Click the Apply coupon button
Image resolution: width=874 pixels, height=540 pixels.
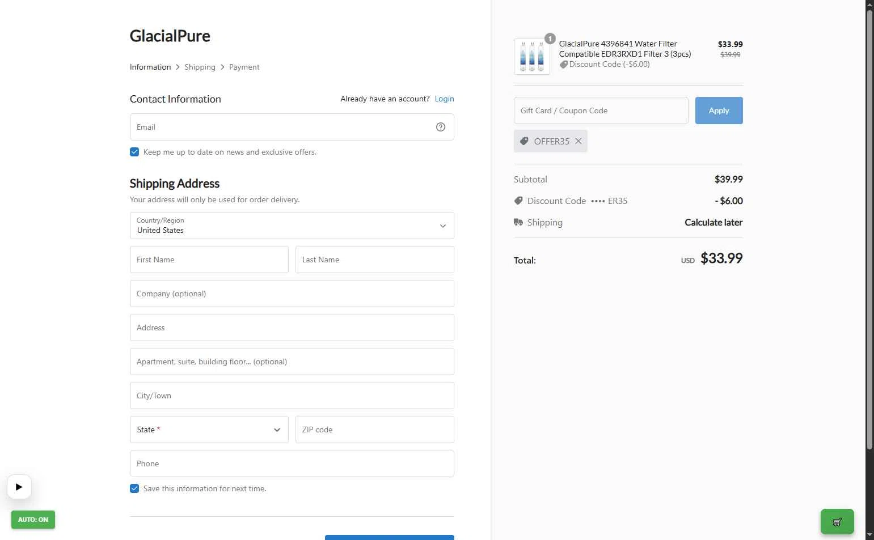tap(719, 110)
